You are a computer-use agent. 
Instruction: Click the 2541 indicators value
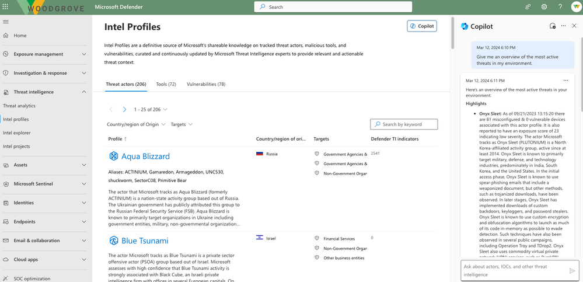(375, 154)
